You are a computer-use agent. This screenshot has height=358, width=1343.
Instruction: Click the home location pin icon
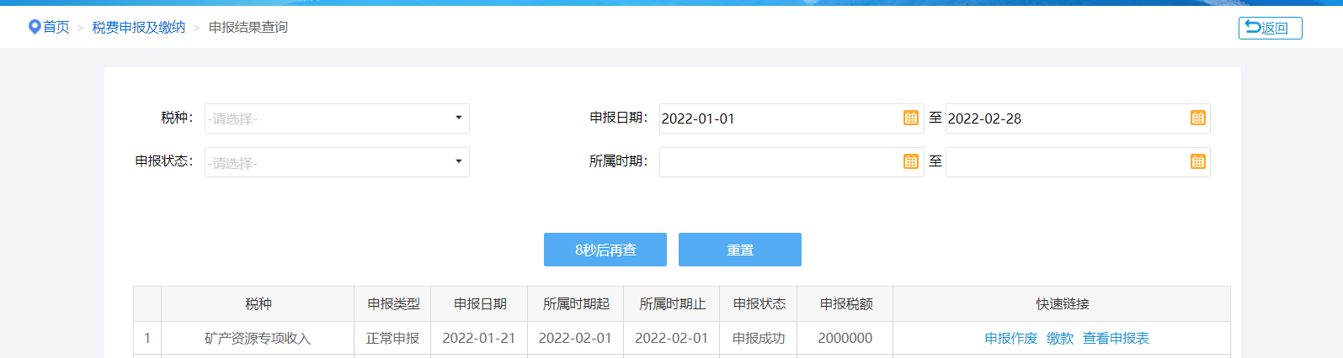[x=35, y=27]
